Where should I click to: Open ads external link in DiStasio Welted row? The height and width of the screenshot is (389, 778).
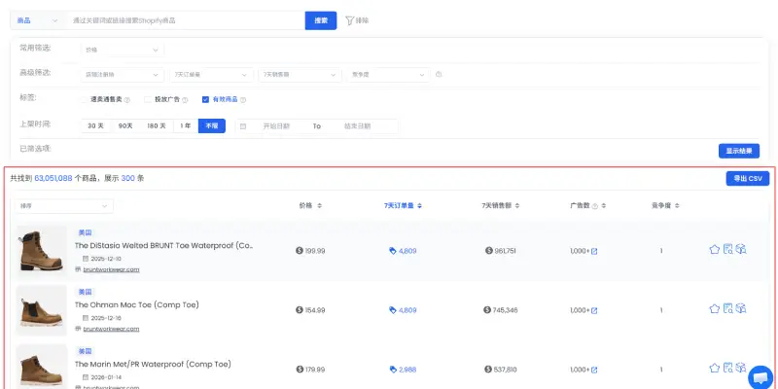tap(594, 252)
